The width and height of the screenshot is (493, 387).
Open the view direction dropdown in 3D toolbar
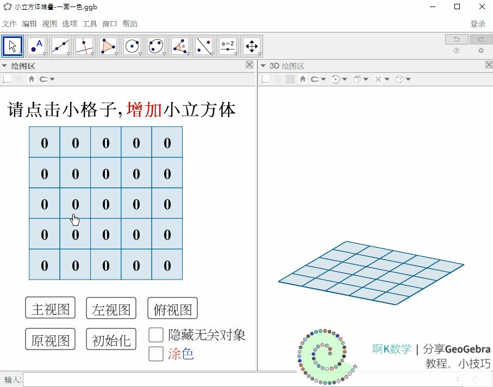coord(366,79)
